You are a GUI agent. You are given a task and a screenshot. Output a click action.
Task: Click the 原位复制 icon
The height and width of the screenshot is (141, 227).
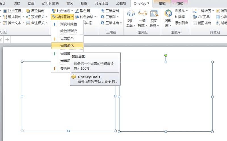pyautogui.click(x=28, y=11)
